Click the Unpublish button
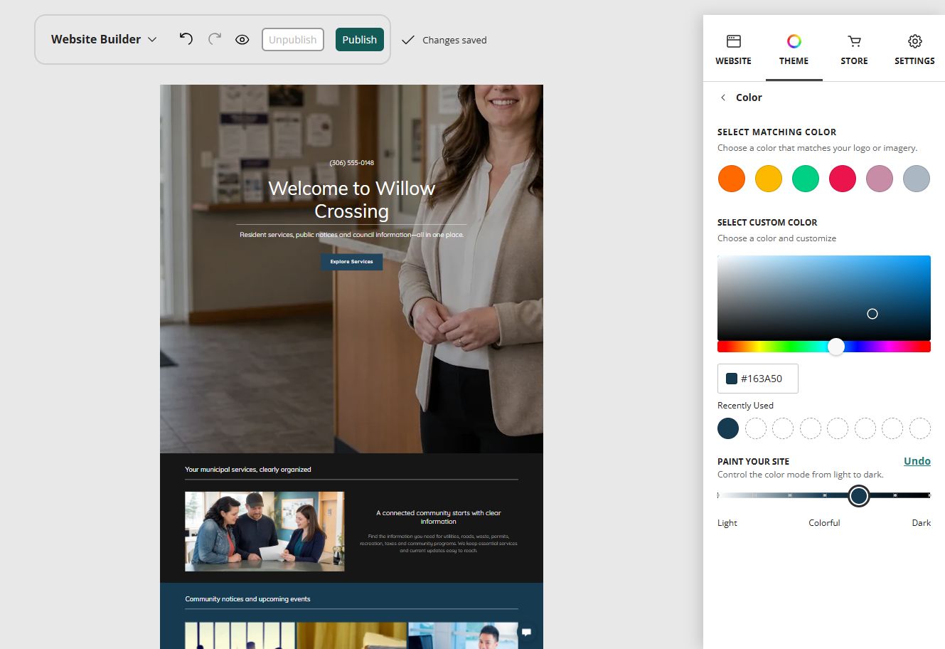Viewport: 945px width, 649px height. point(293,40)
